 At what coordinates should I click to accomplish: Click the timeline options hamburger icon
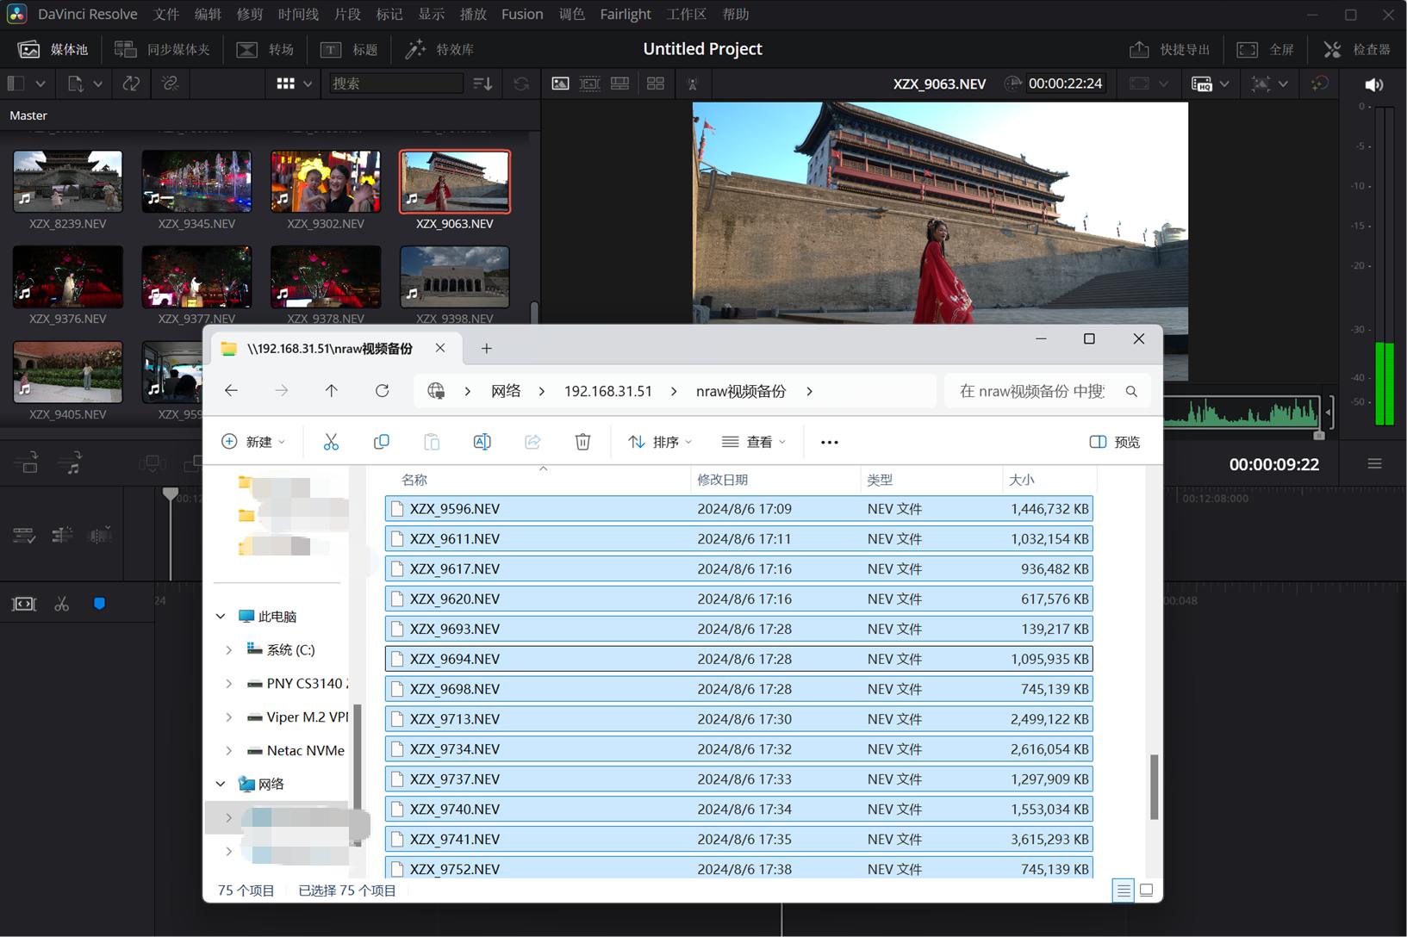[x=1374, y=464]
